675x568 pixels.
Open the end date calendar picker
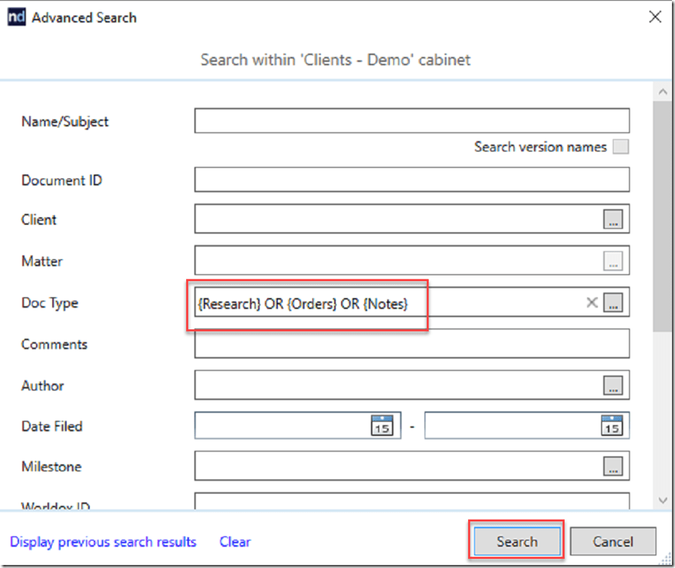611,426
